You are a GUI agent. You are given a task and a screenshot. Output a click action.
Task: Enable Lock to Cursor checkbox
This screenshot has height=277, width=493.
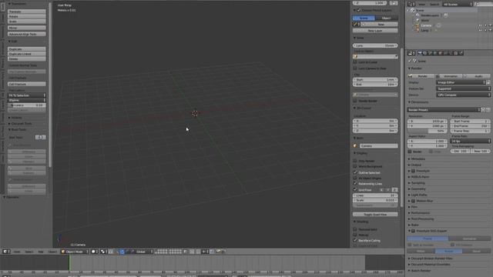(355, 62)
